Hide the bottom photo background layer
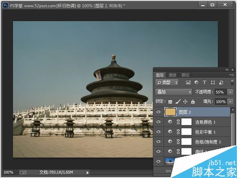This screenshot has width=237, height=178. tap(158, 161)
